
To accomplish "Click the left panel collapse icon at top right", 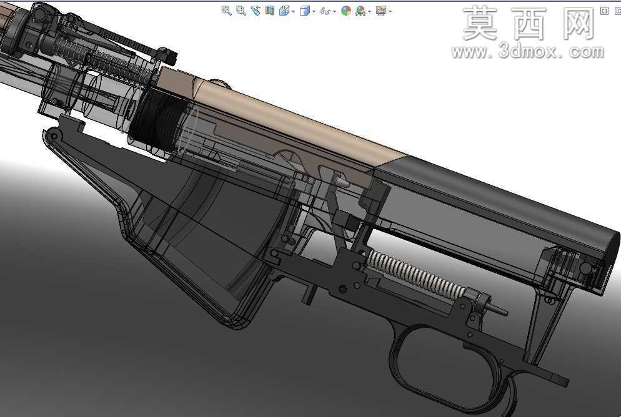I will coord(604,11).
